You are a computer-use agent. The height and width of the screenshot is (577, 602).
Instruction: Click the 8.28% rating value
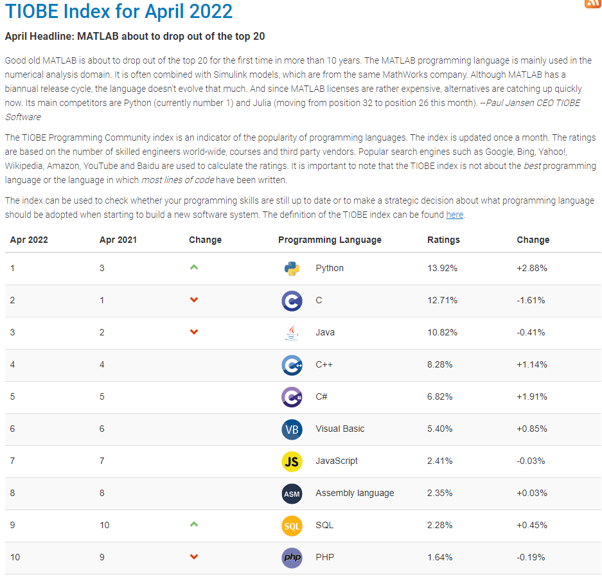pos(439,365)
